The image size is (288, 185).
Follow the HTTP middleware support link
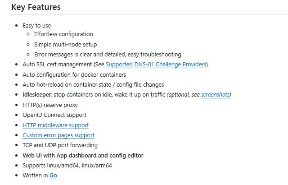click(x=55, y=125)
